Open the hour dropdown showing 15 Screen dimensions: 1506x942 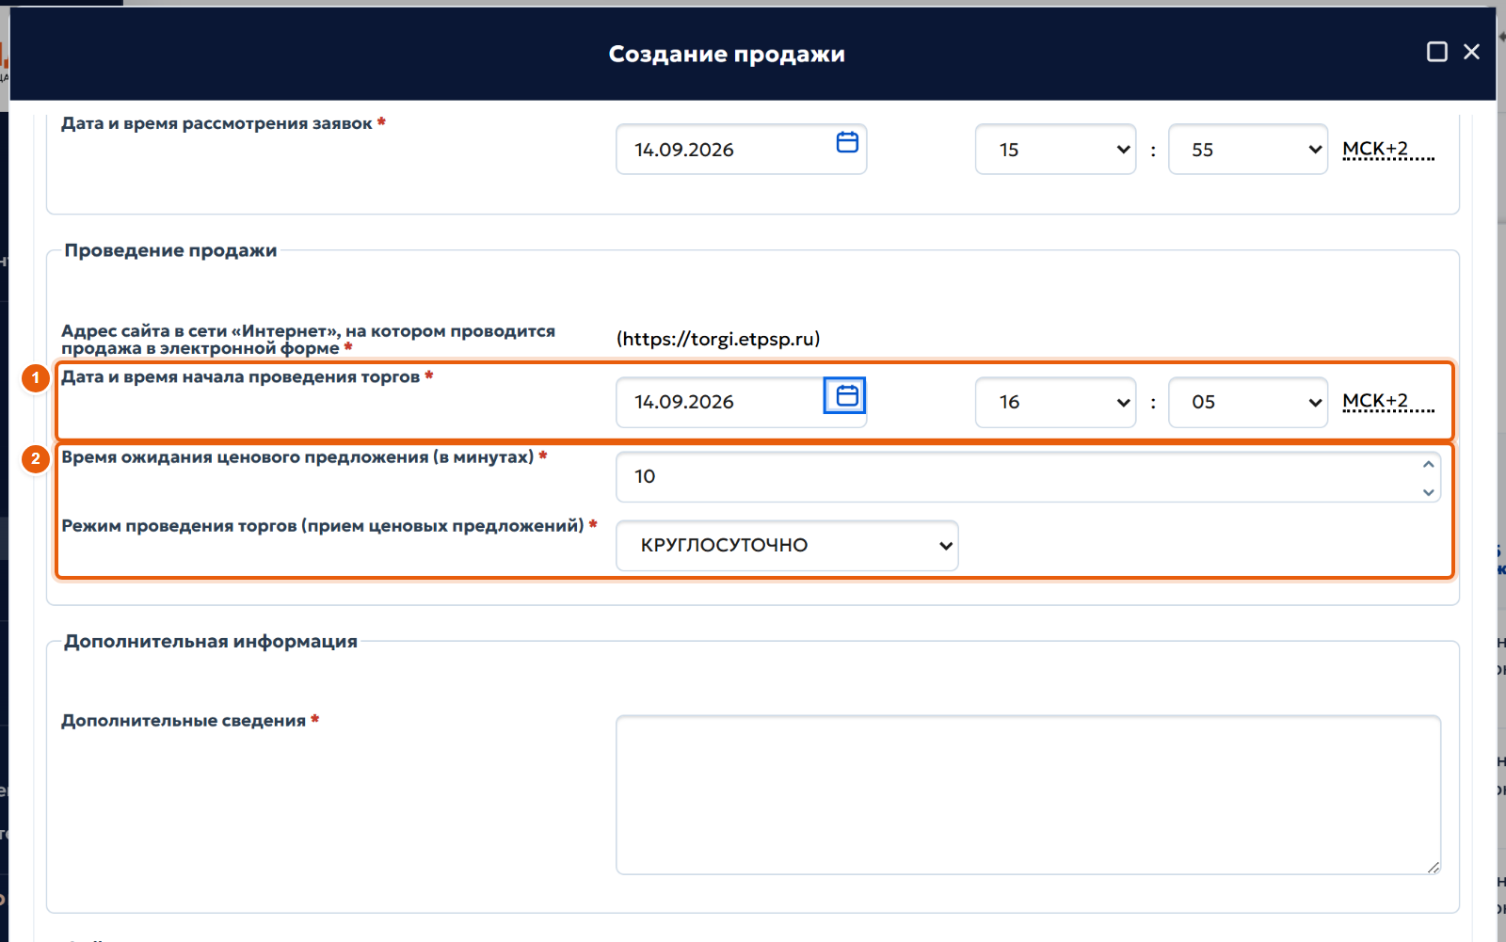coord(1055,150)
